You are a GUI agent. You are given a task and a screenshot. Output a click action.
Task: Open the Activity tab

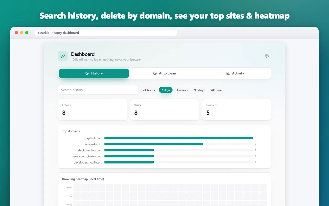235,73
